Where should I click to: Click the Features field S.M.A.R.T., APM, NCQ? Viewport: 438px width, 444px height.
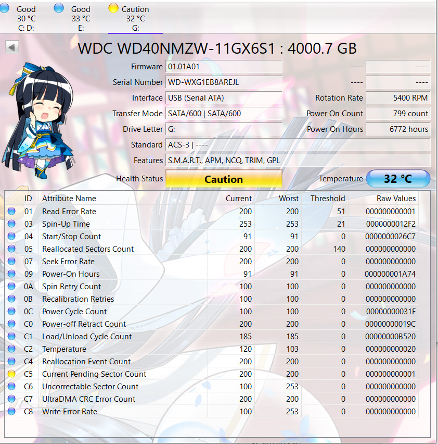(x=298, y=161)
